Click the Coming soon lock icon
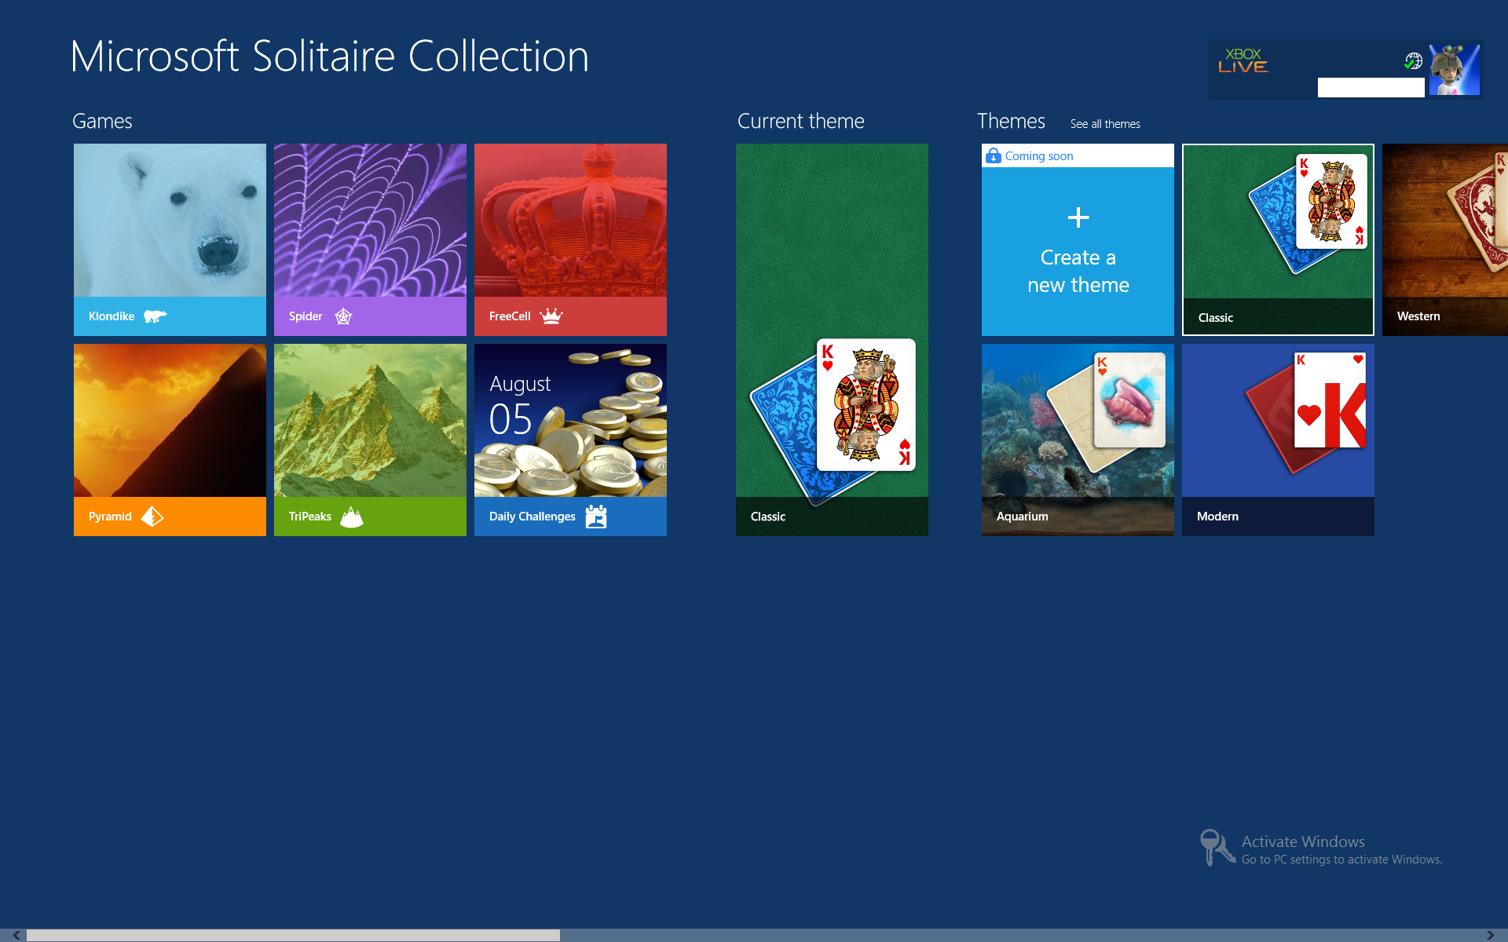Viewport: 1508px width, 942px height. [x=993, y=155]
